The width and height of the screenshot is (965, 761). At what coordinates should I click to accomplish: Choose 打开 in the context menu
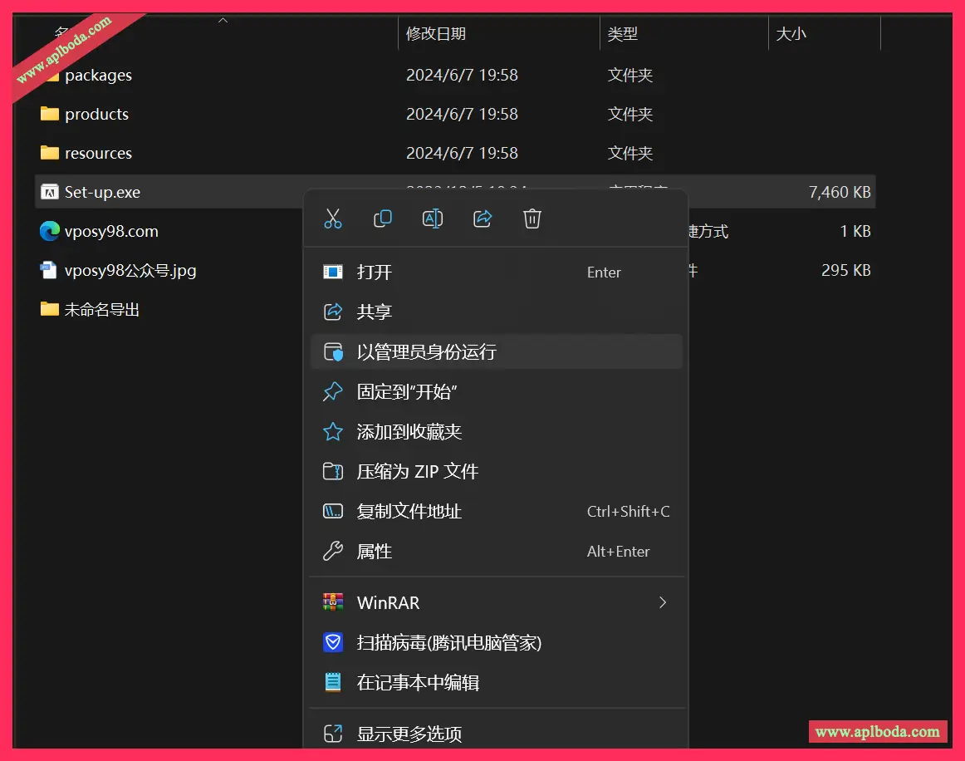375,272
